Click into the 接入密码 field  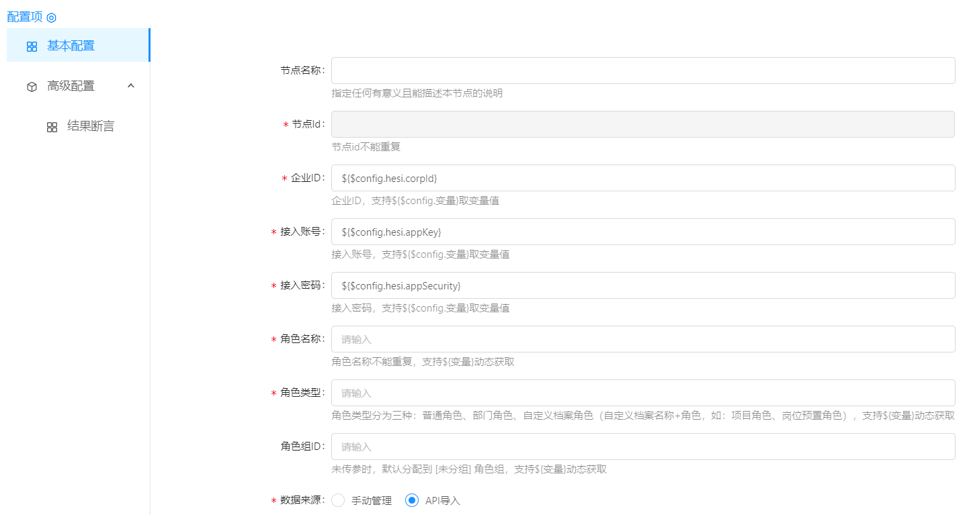coord(642,285)
